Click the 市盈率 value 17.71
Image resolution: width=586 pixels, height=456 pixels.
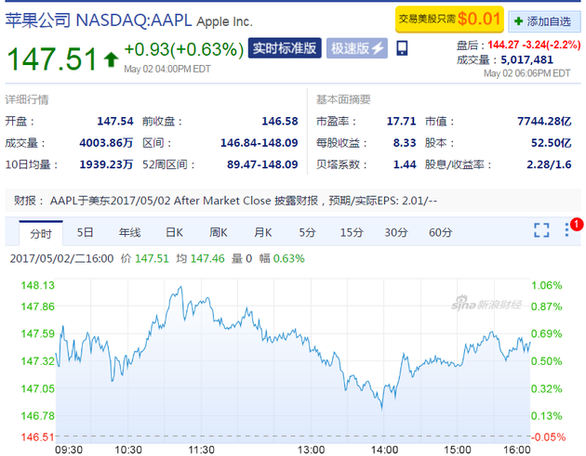tap(401, 122)
